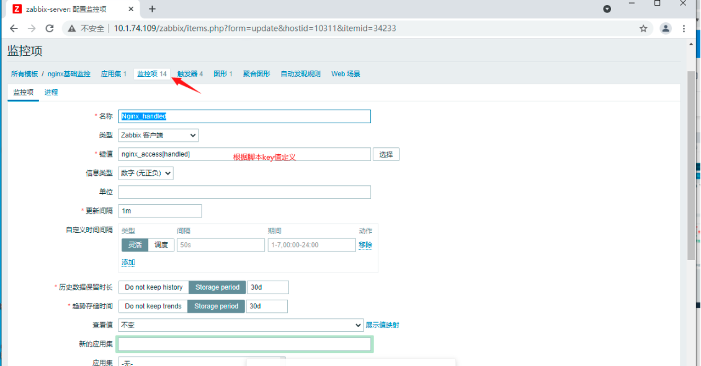
Task: Bookmark this page with the star icon
Action: (x=643, y=28)
